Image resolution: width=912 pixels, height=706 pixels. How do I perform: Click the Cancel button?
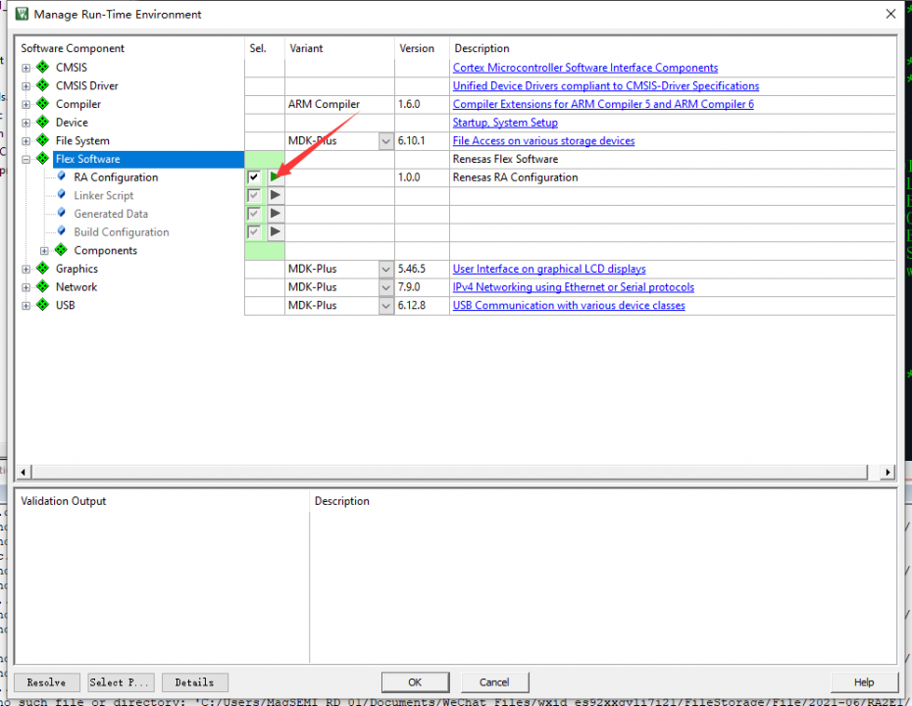point(494,682)
